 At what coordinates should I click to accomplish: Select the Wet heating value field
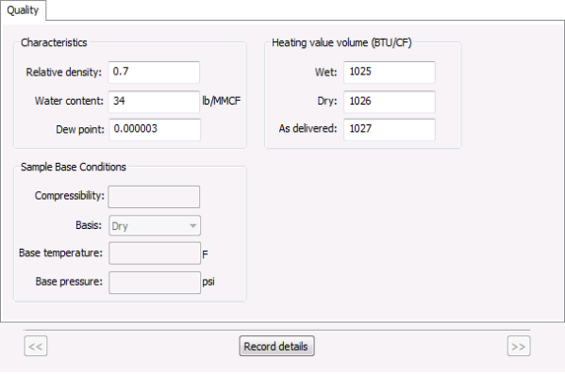[390, 72]
